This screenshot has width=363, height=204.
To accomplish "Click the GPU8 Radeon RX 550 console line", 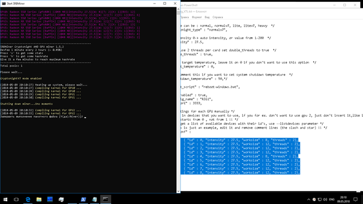I will 70,37.
